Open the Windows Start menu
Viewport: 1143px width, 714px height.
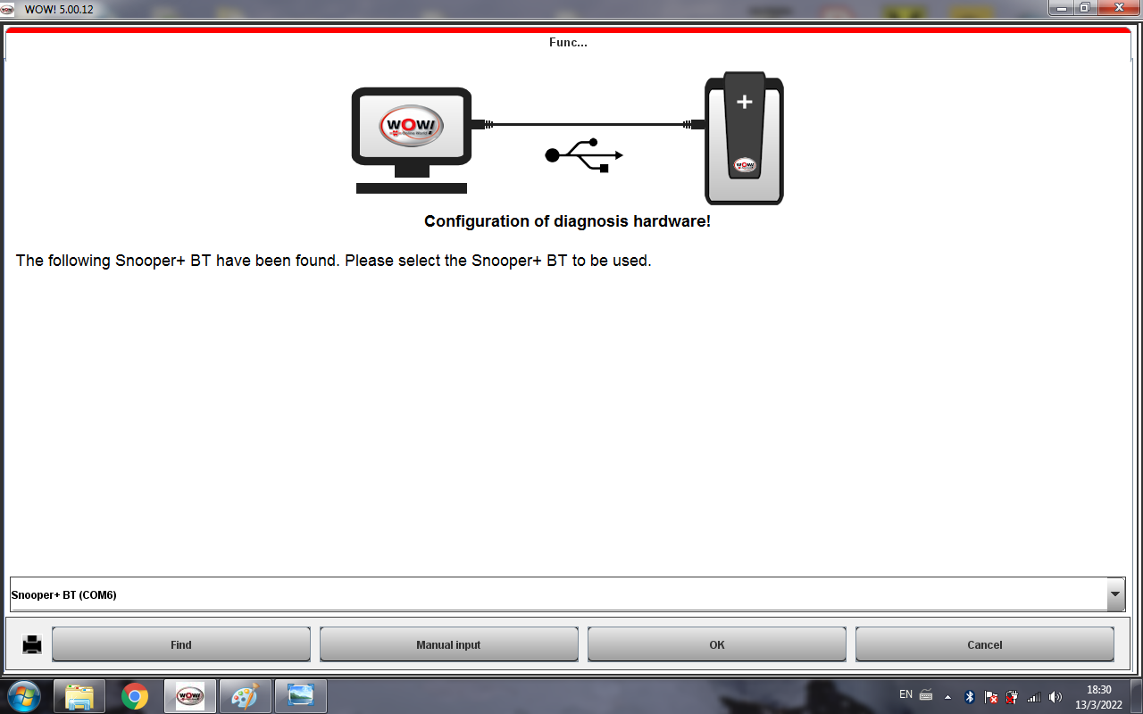click(x=24, y=696)
